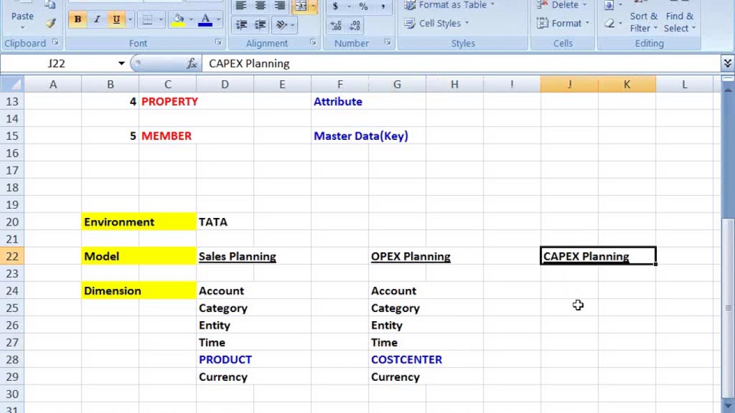Viewport: 735px width, 413px height.
Task: Apply yellow fill color paint bucket
Action: [x=179, y=20]
